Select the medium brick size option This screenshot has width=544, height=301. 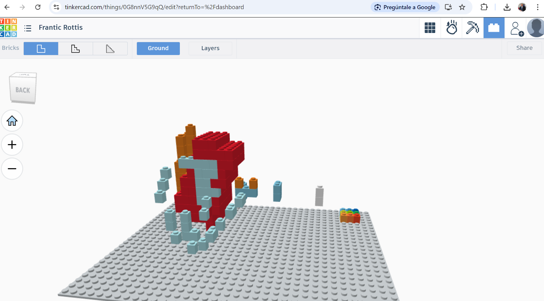pyautogui.click(x=75, y=48)
